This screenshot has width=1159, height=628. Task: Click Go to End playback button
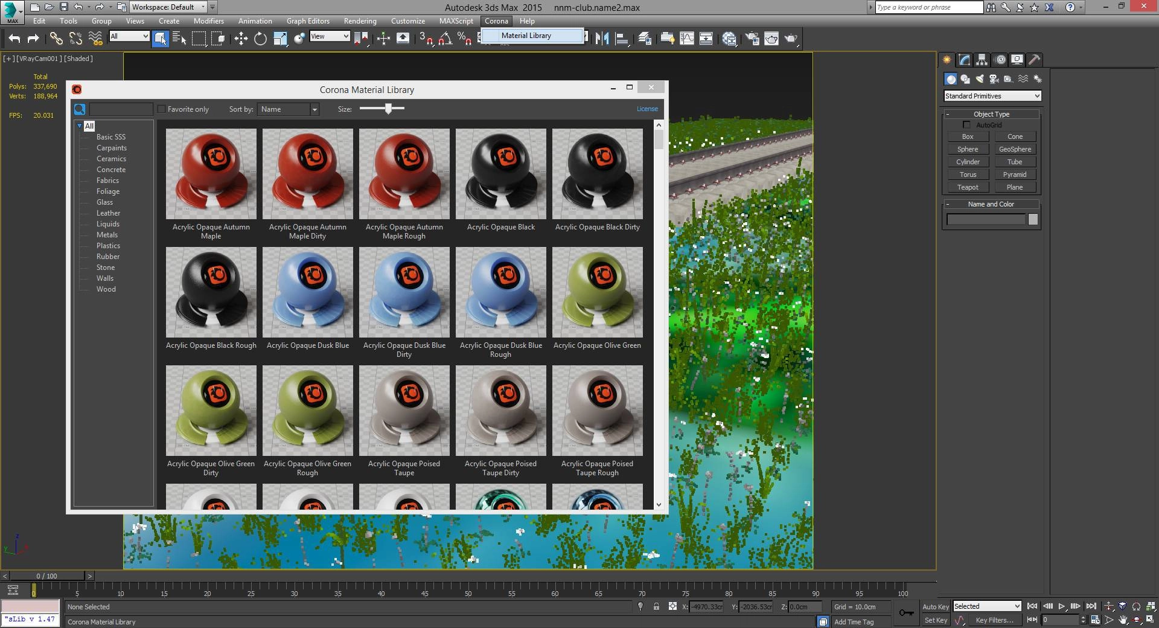click(x=1091, y=606)
